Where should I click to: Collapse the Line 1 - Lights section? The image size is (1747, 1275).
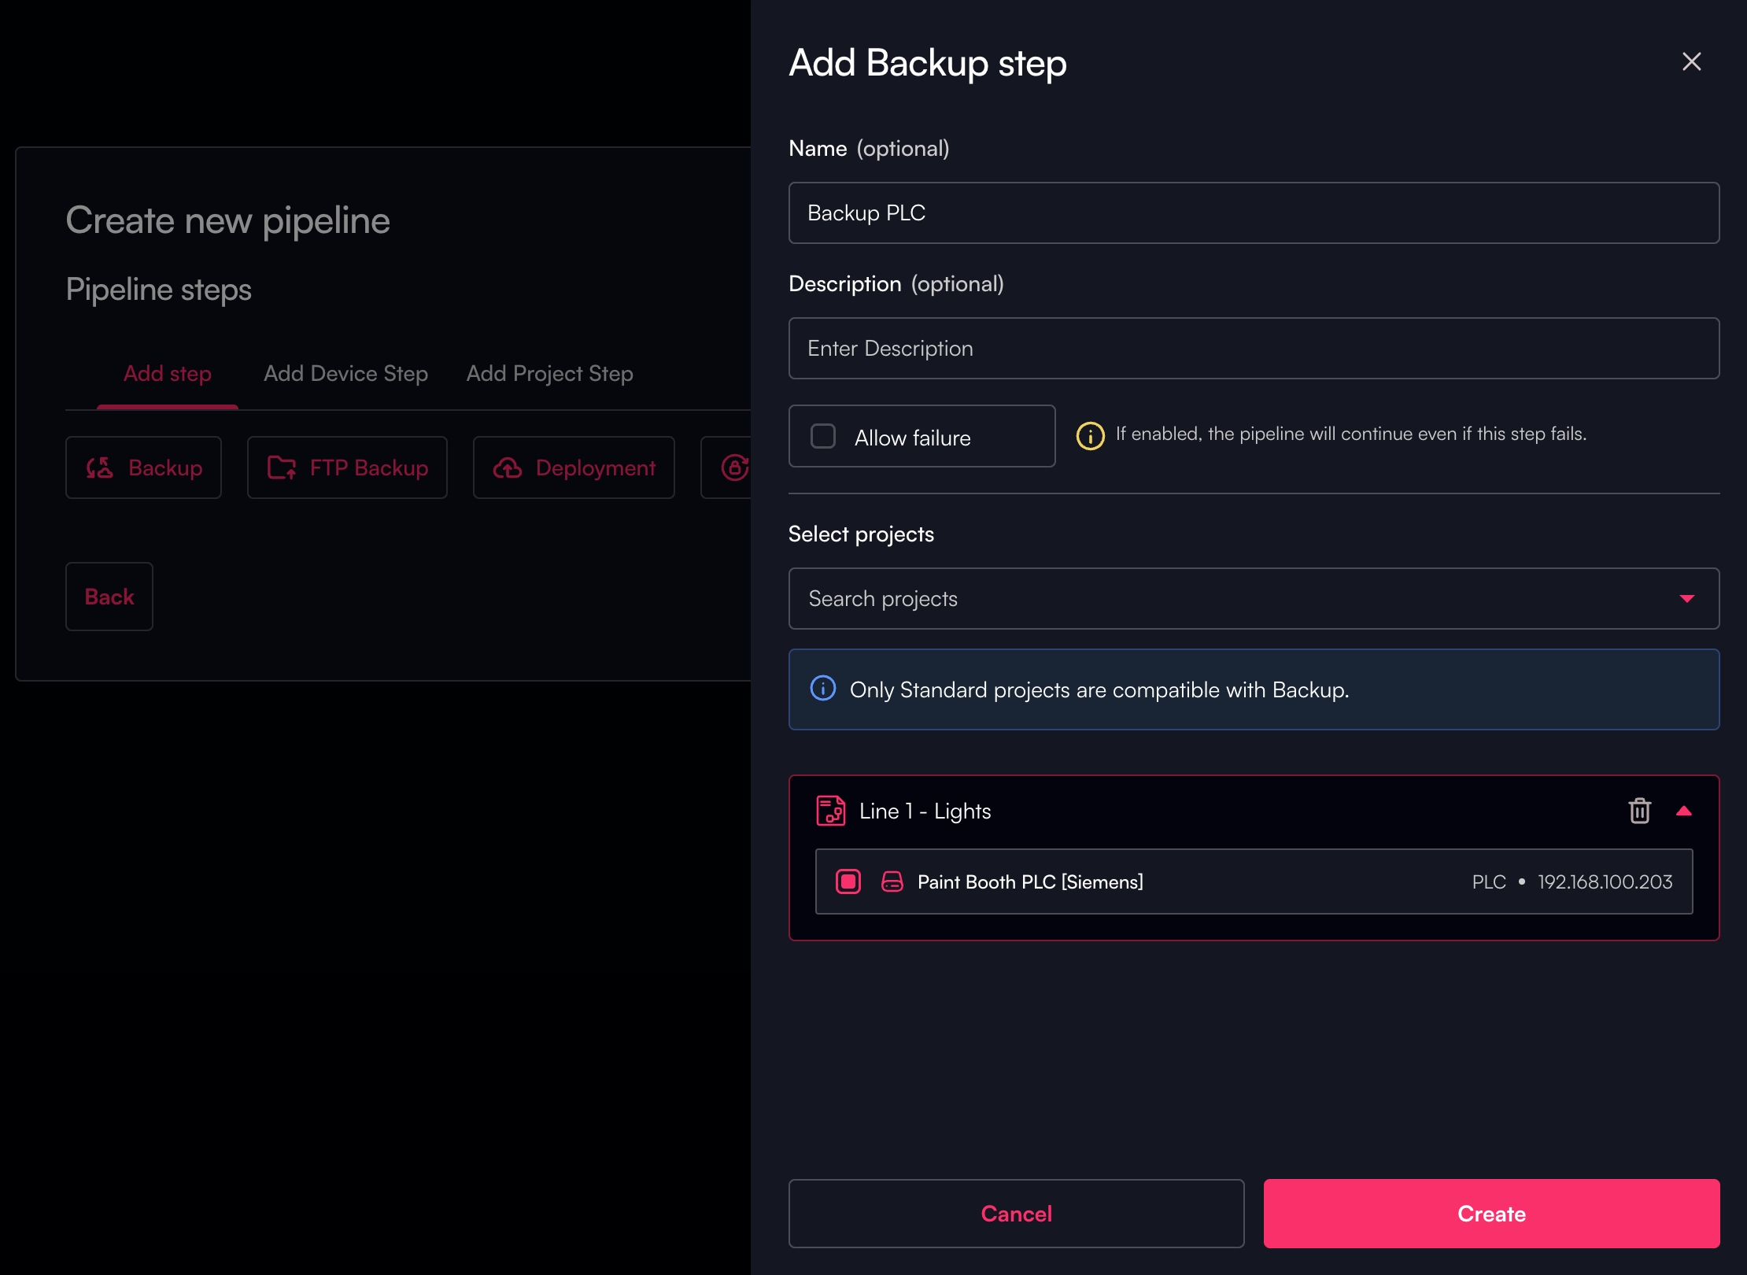click(x=1683, y=811)
